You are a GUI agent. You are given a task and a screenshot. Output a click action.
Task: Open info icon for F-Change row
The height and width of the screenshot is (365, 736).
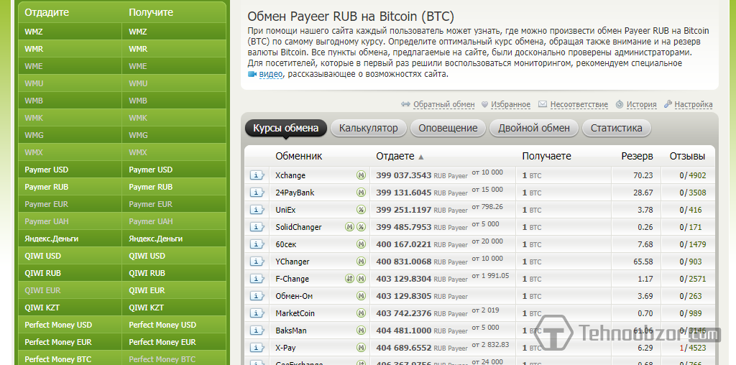pos(257,279)
